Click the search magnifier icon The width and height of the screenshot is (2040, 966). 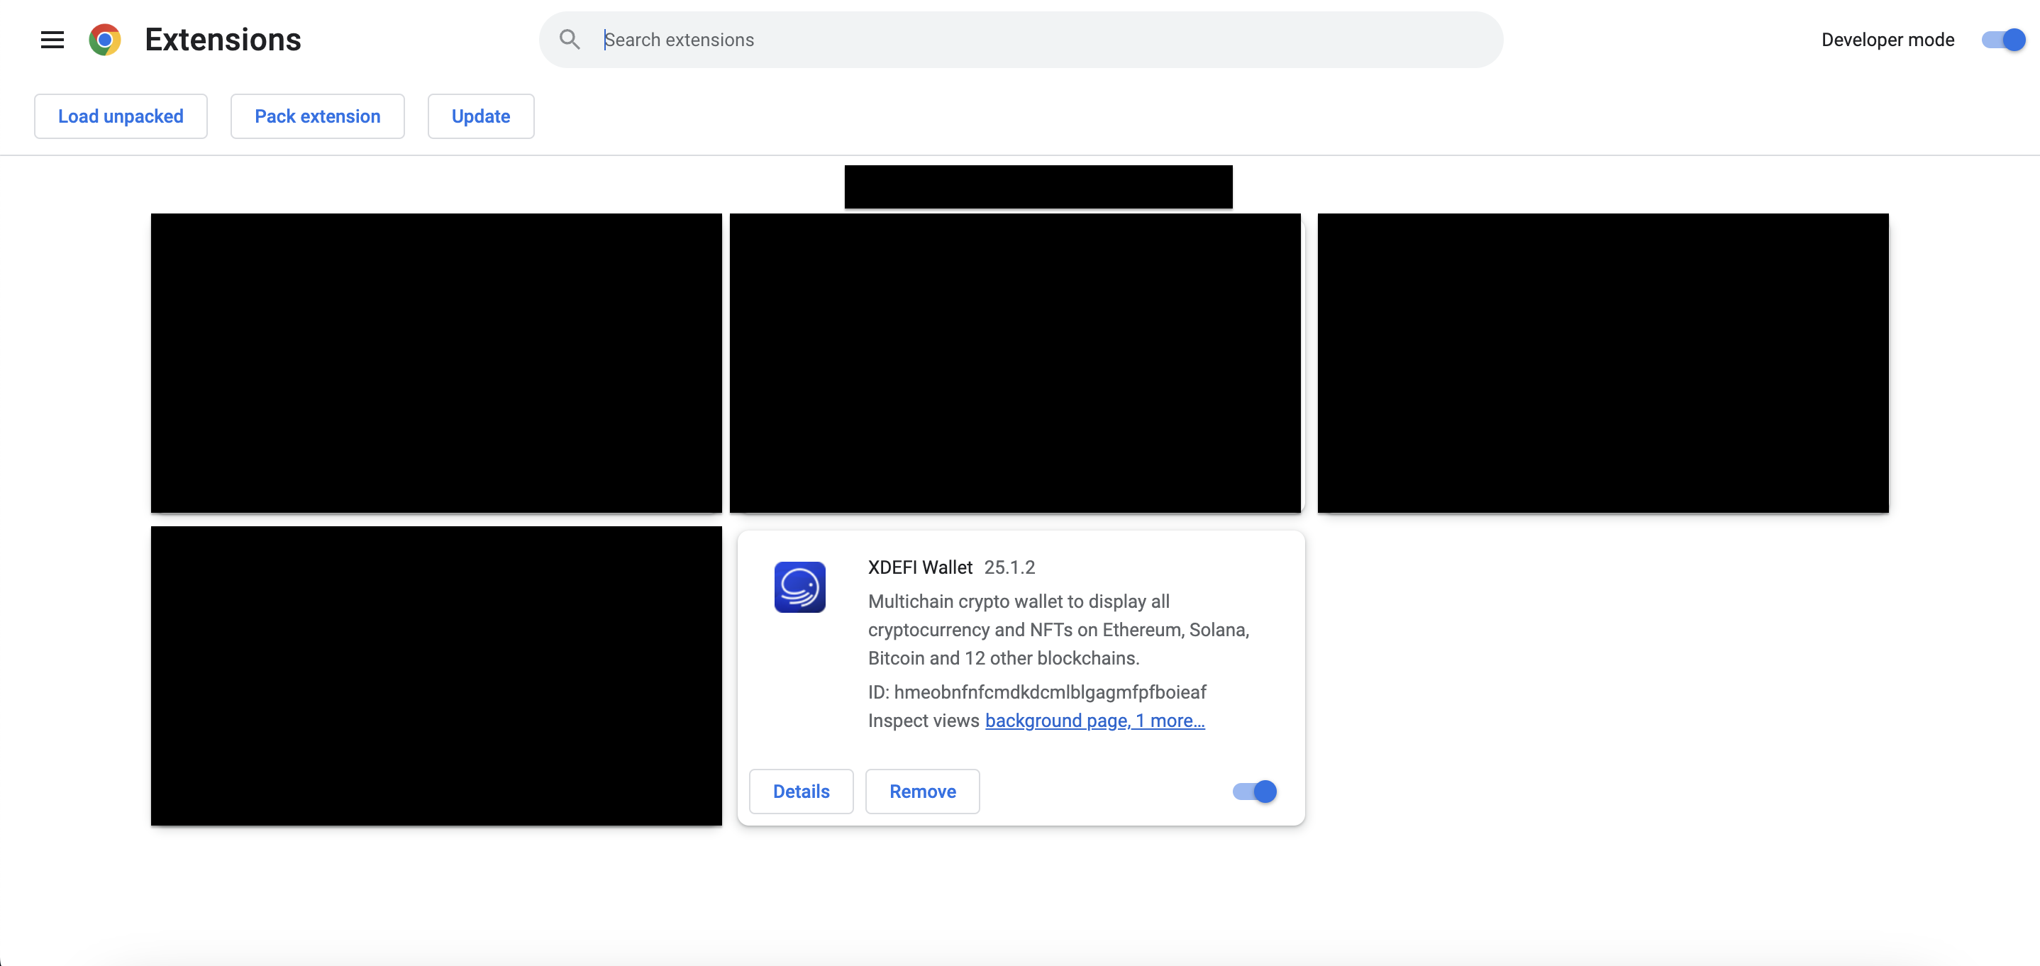[x=570, y=40]
